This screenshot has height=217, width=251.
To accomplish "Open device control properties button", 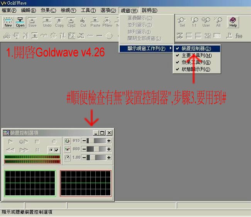I will [x=54, y=150].
